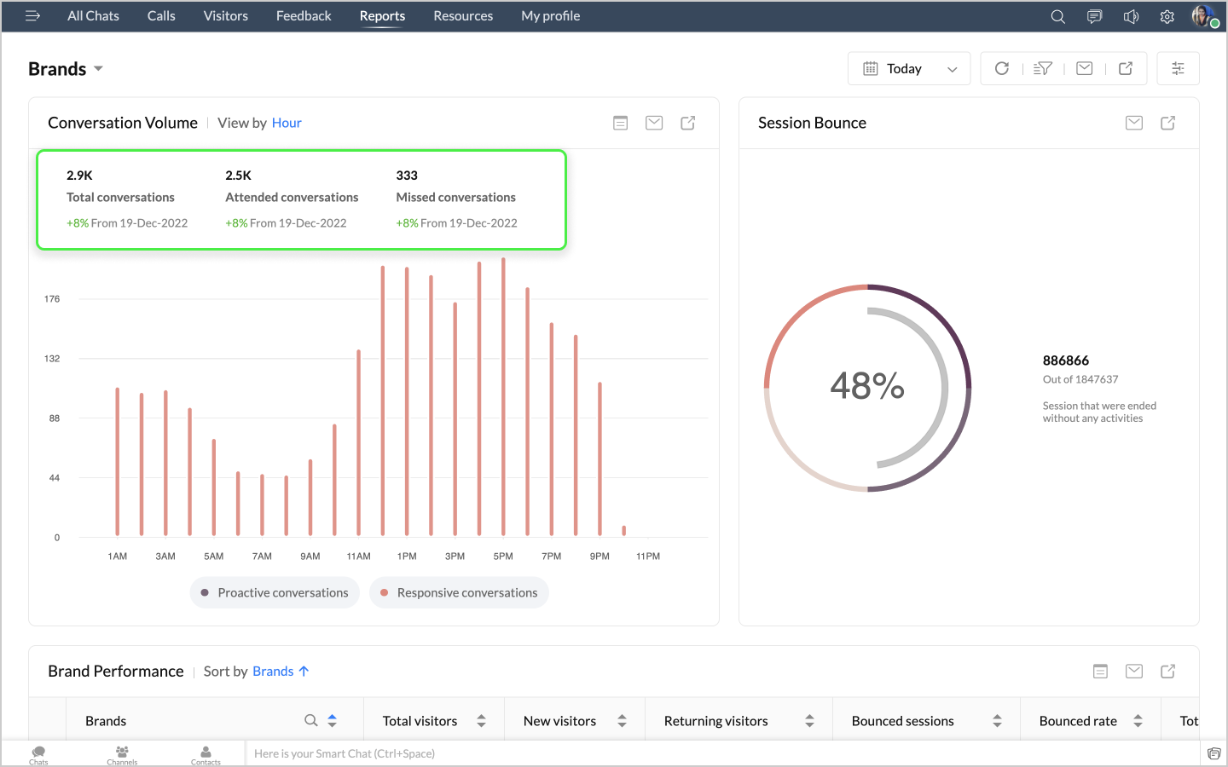Click the announcement speaker icon in top bar
Screen dimensions: 1228x767
point(1131,16)
